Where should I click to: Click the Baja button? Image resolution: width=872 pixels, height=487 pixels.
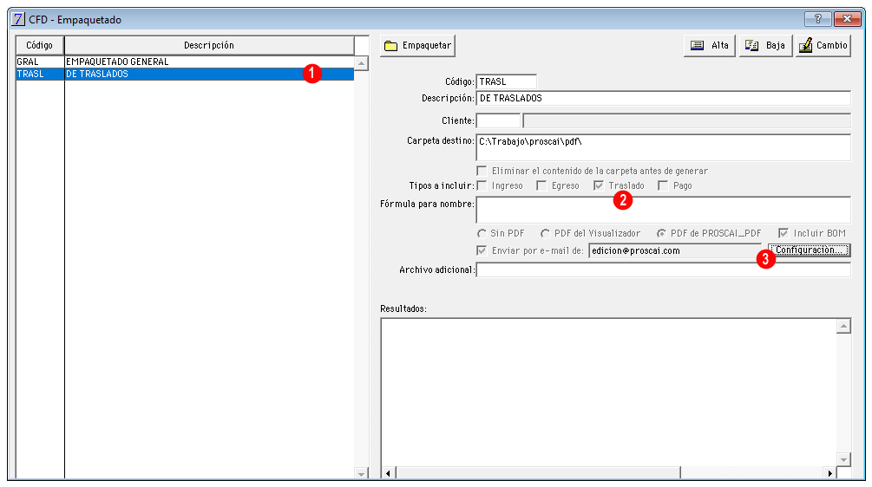[x=765, y=46]
